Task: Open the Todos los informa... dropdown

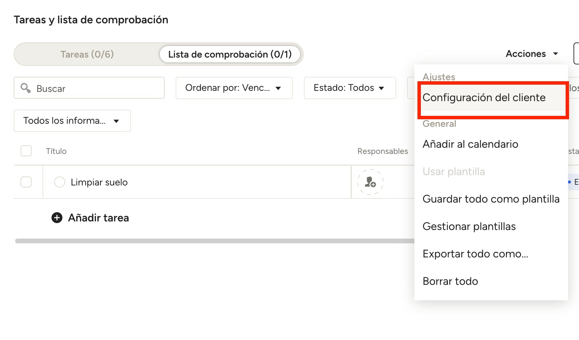Action: point(72,121)
